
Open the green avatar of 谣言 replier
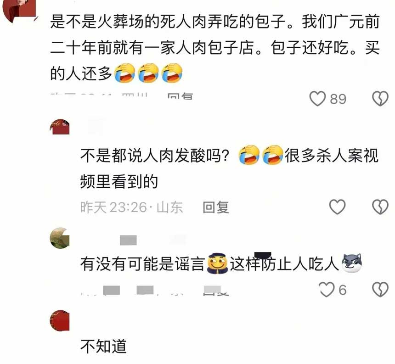(x=59, y=238)
